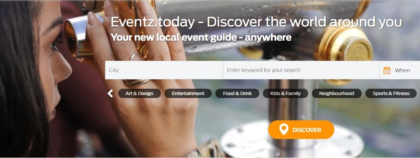
Task: Focus the City search field
Action: click(164, 70)
